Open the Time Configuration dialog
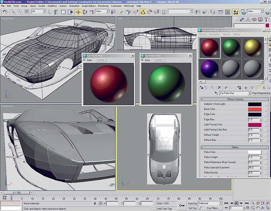Screen dimensions: 271x211 click(x=248, y=208)
